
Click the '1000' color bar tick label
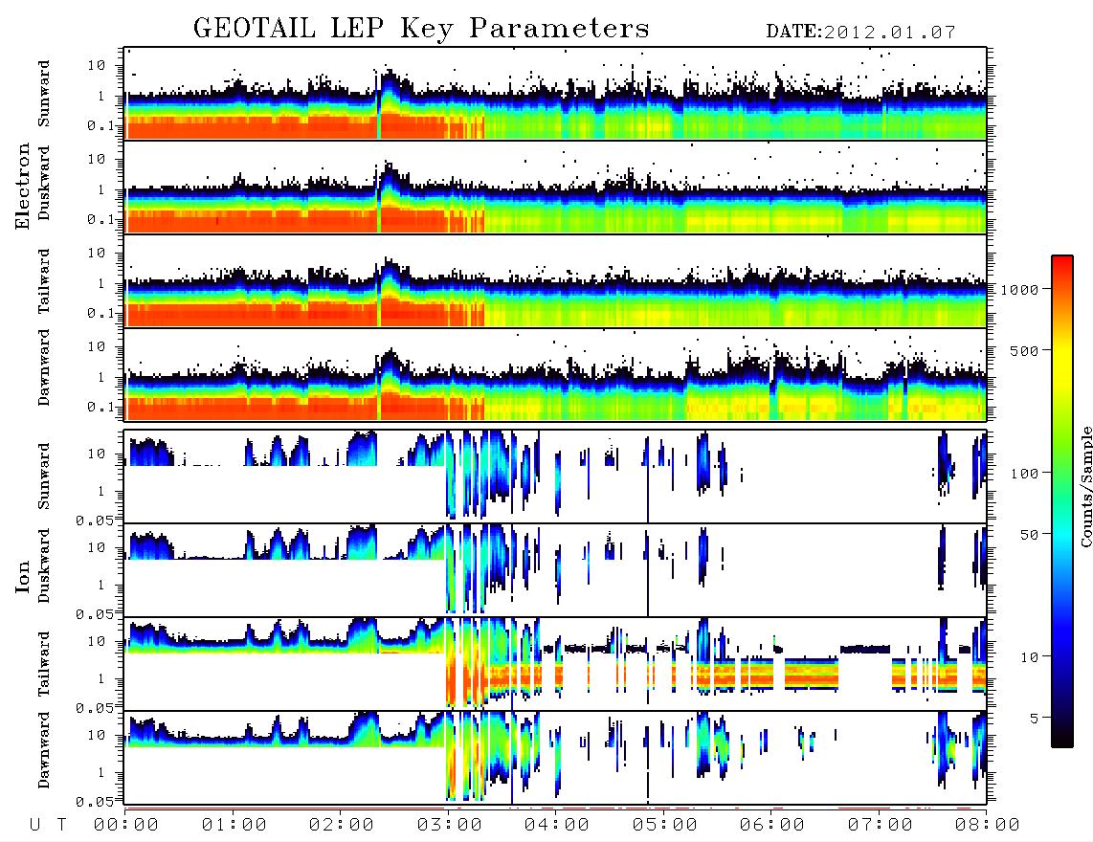tap(1019, 289)
